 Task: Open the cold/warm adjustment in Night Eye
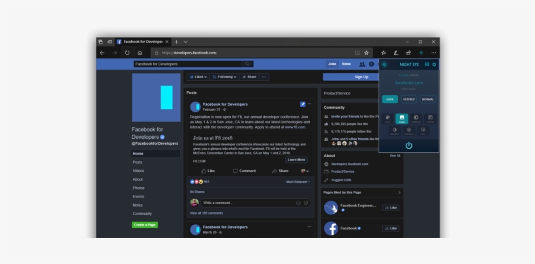pyautogui.click(x=409, y=131)
